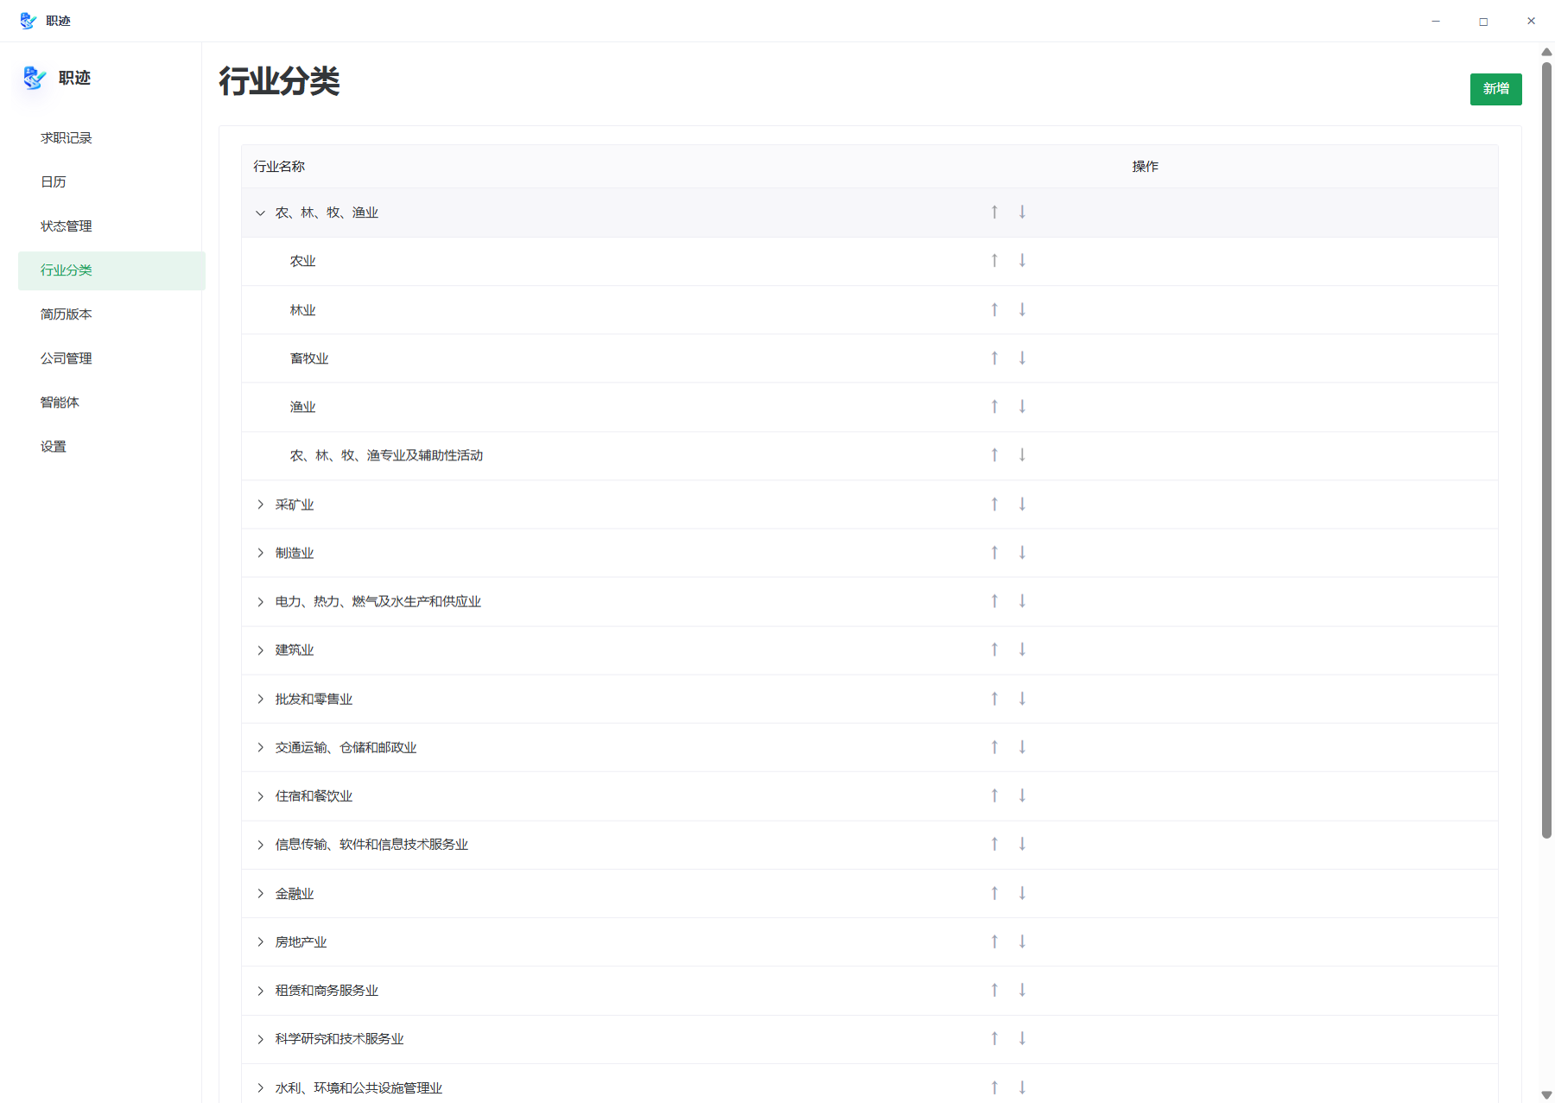Move 畜牧业 row down
This screenshot has height=1103, width=1555.
(1022, 358)
